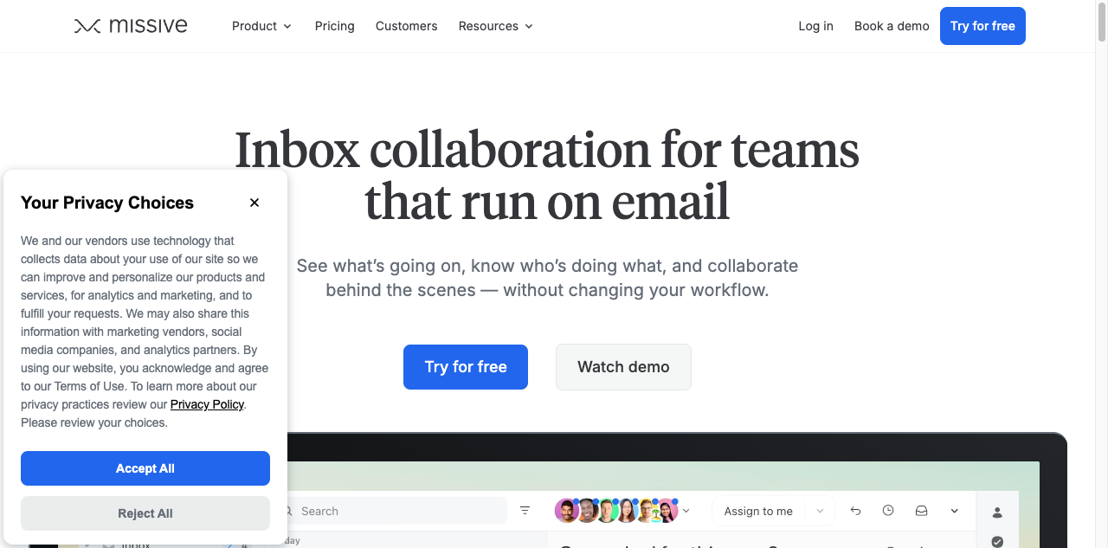Image resolution: width=1108 pixels, height=548 pixels.
Task: Reject All privacy choices
Action: point(145,513)
